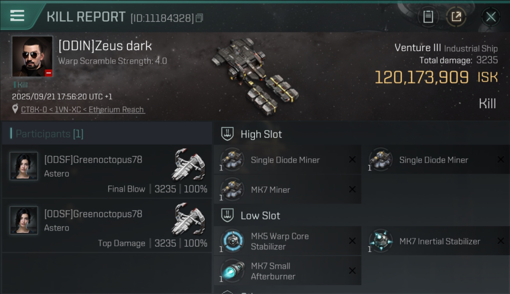Share the kill report externally
Screen dimensions: 510x294
[456, 16]
